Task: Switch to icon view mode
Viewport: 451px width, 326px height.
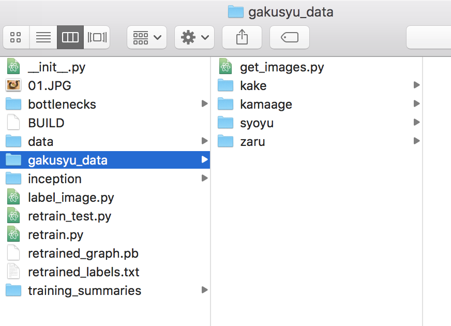Action: [x=16, y=37]
